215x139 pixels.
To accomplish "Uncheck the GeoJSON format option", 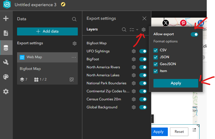I will 156,64.
